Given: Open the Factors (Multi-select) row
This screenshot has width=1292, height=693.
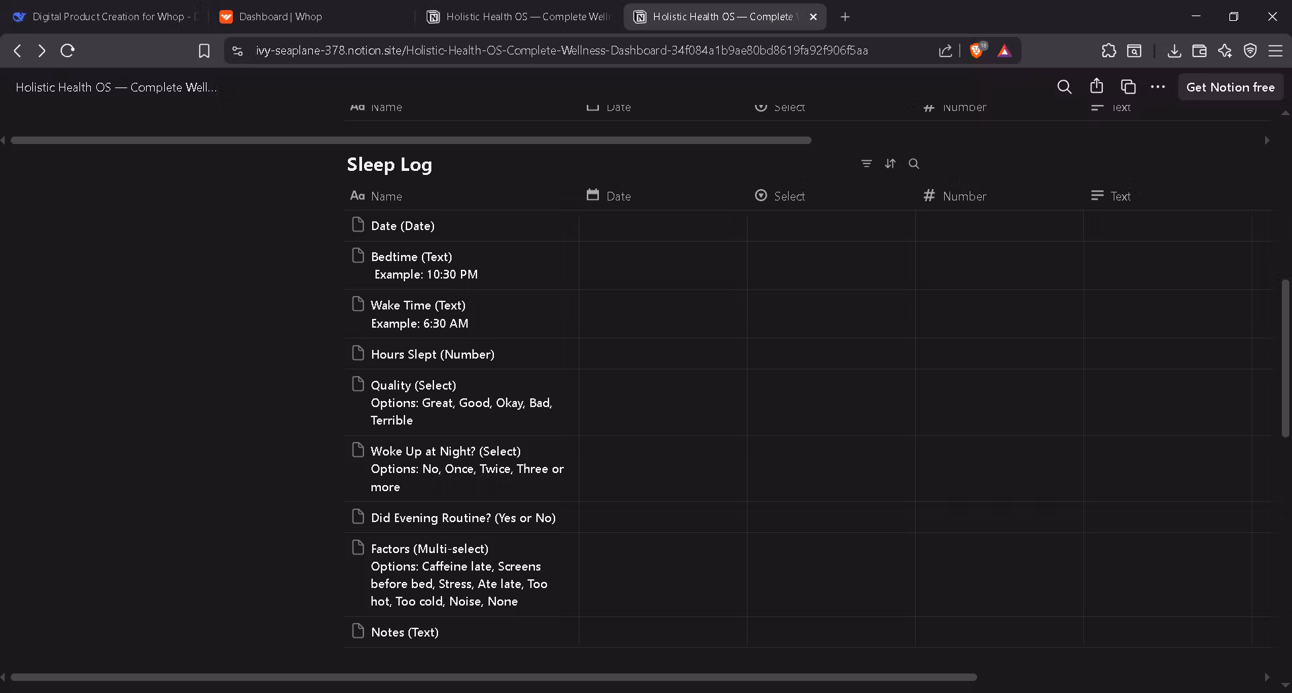Looking at the screenshot, I should pyautogui.click(x=461, y=575).
